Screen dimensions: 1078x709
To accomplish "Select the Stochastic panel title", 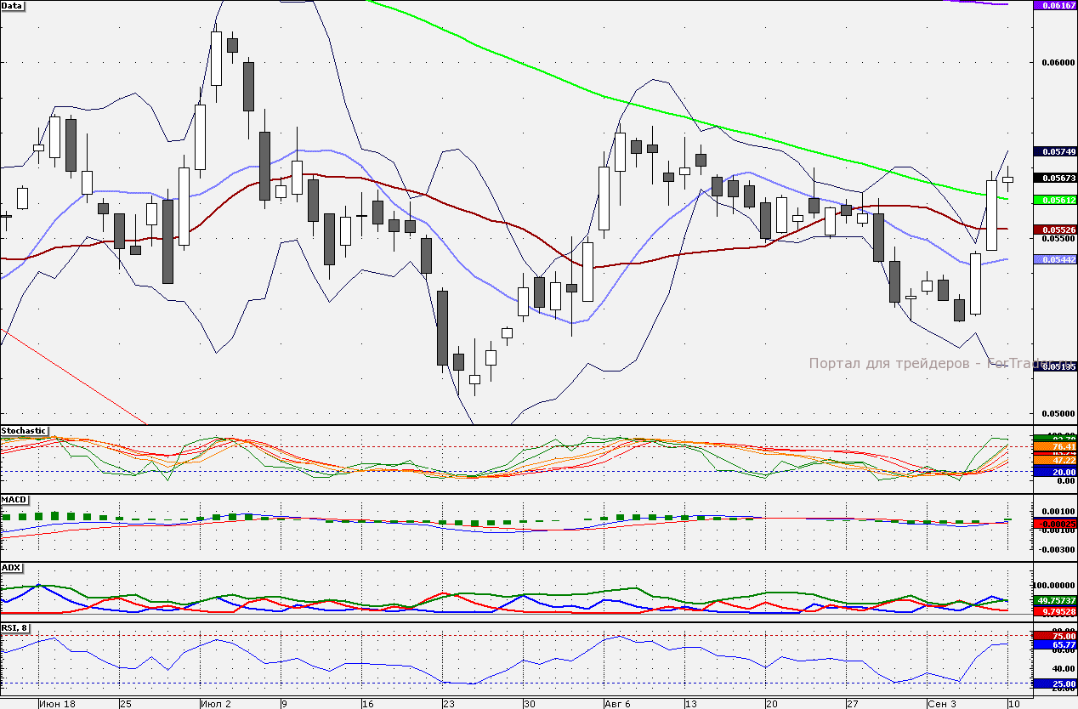I will [24, 431].
